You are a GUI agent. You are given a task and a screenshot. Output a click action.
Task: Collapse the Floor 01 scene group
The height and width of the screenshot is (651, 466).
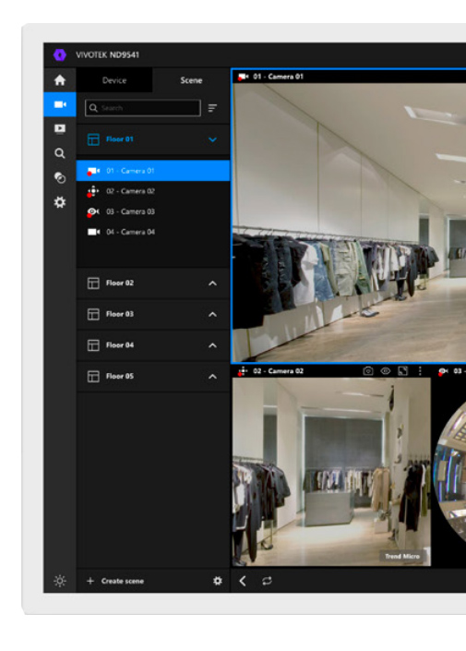(212, 139)
